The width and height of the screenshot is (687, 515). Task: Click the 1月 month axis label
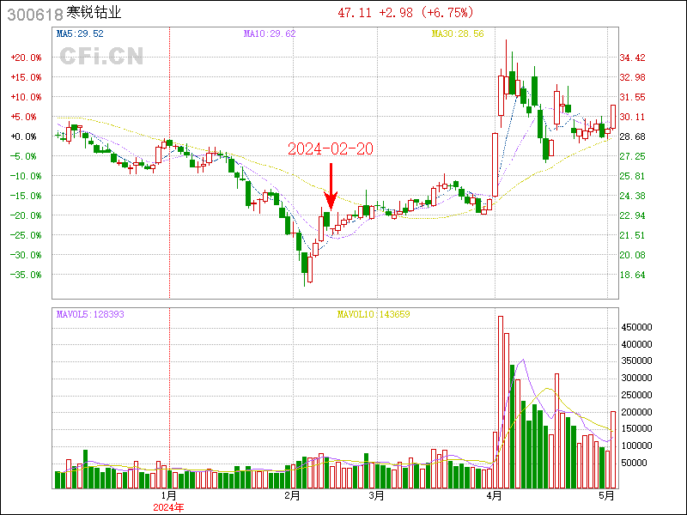coord(169,495)
